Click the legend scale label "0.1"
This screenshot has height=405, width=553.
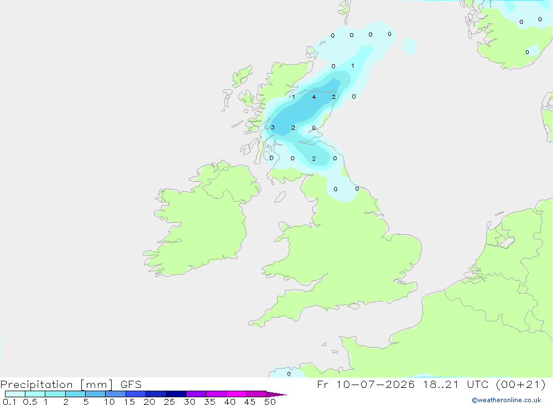(9, 402)
